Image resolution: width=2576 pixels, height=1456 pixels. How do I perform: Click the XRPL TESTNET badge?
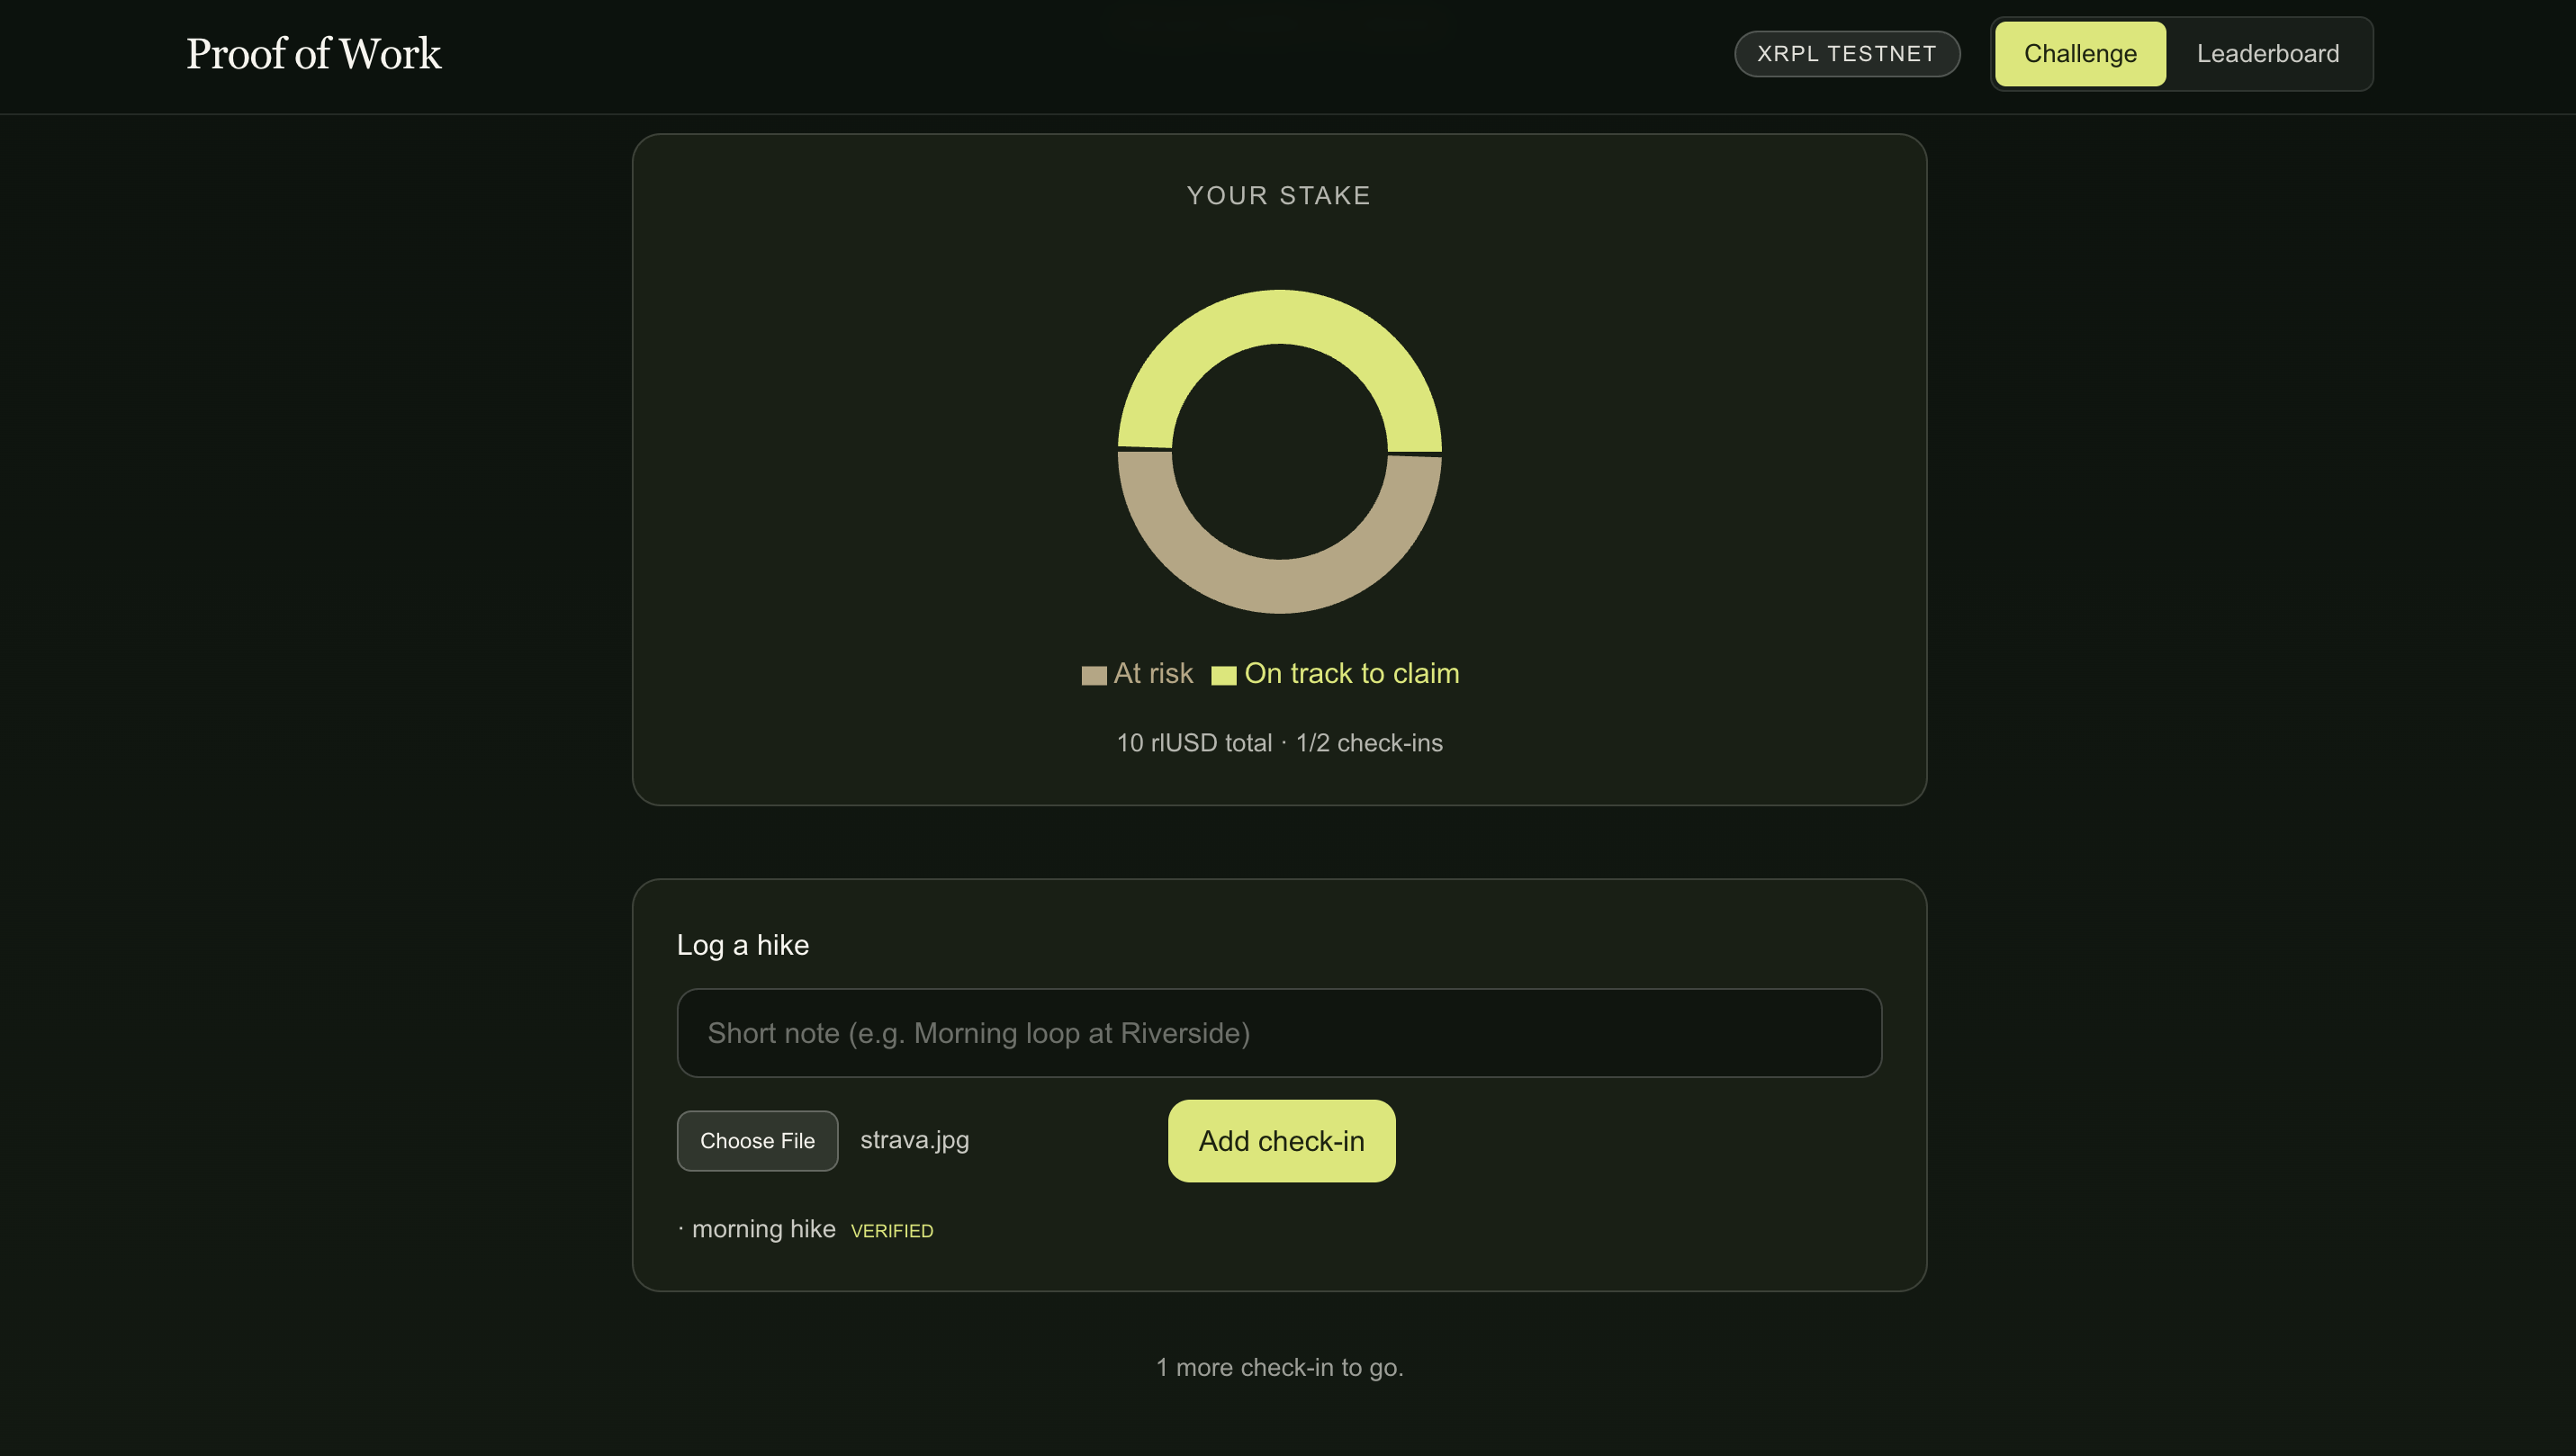(1846, 54)
